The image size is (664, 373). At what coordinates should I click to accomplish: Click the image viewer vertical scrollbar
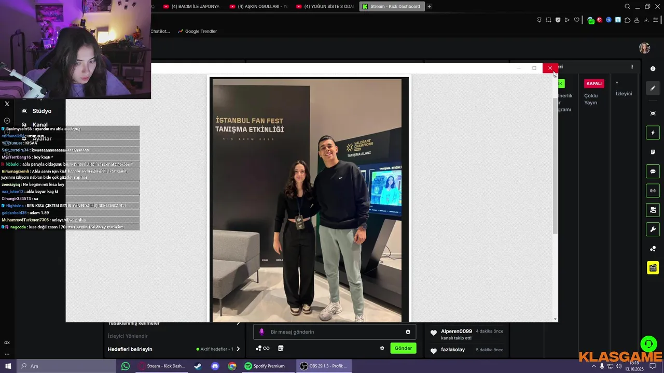[x=556, y=166]
